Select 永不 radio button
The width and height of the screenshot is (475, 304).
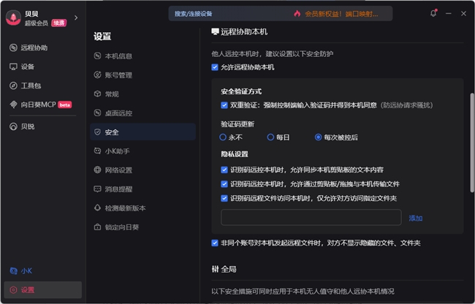224,137
